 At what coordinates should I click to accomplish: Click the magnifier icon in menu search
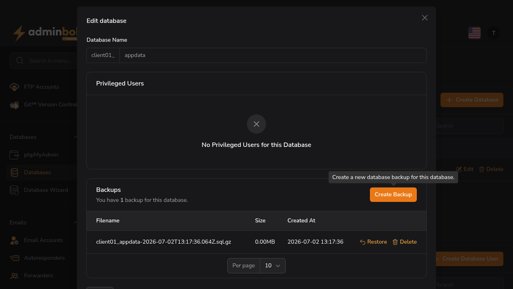click(x=20, y=61)
